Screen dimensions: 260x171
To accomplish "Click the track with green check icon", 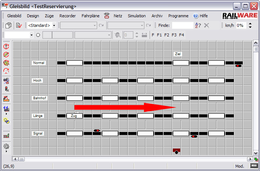I will point(6,136).
